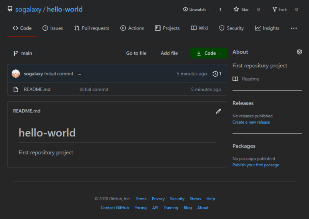Click the watchers count of 1

[220, 10]
